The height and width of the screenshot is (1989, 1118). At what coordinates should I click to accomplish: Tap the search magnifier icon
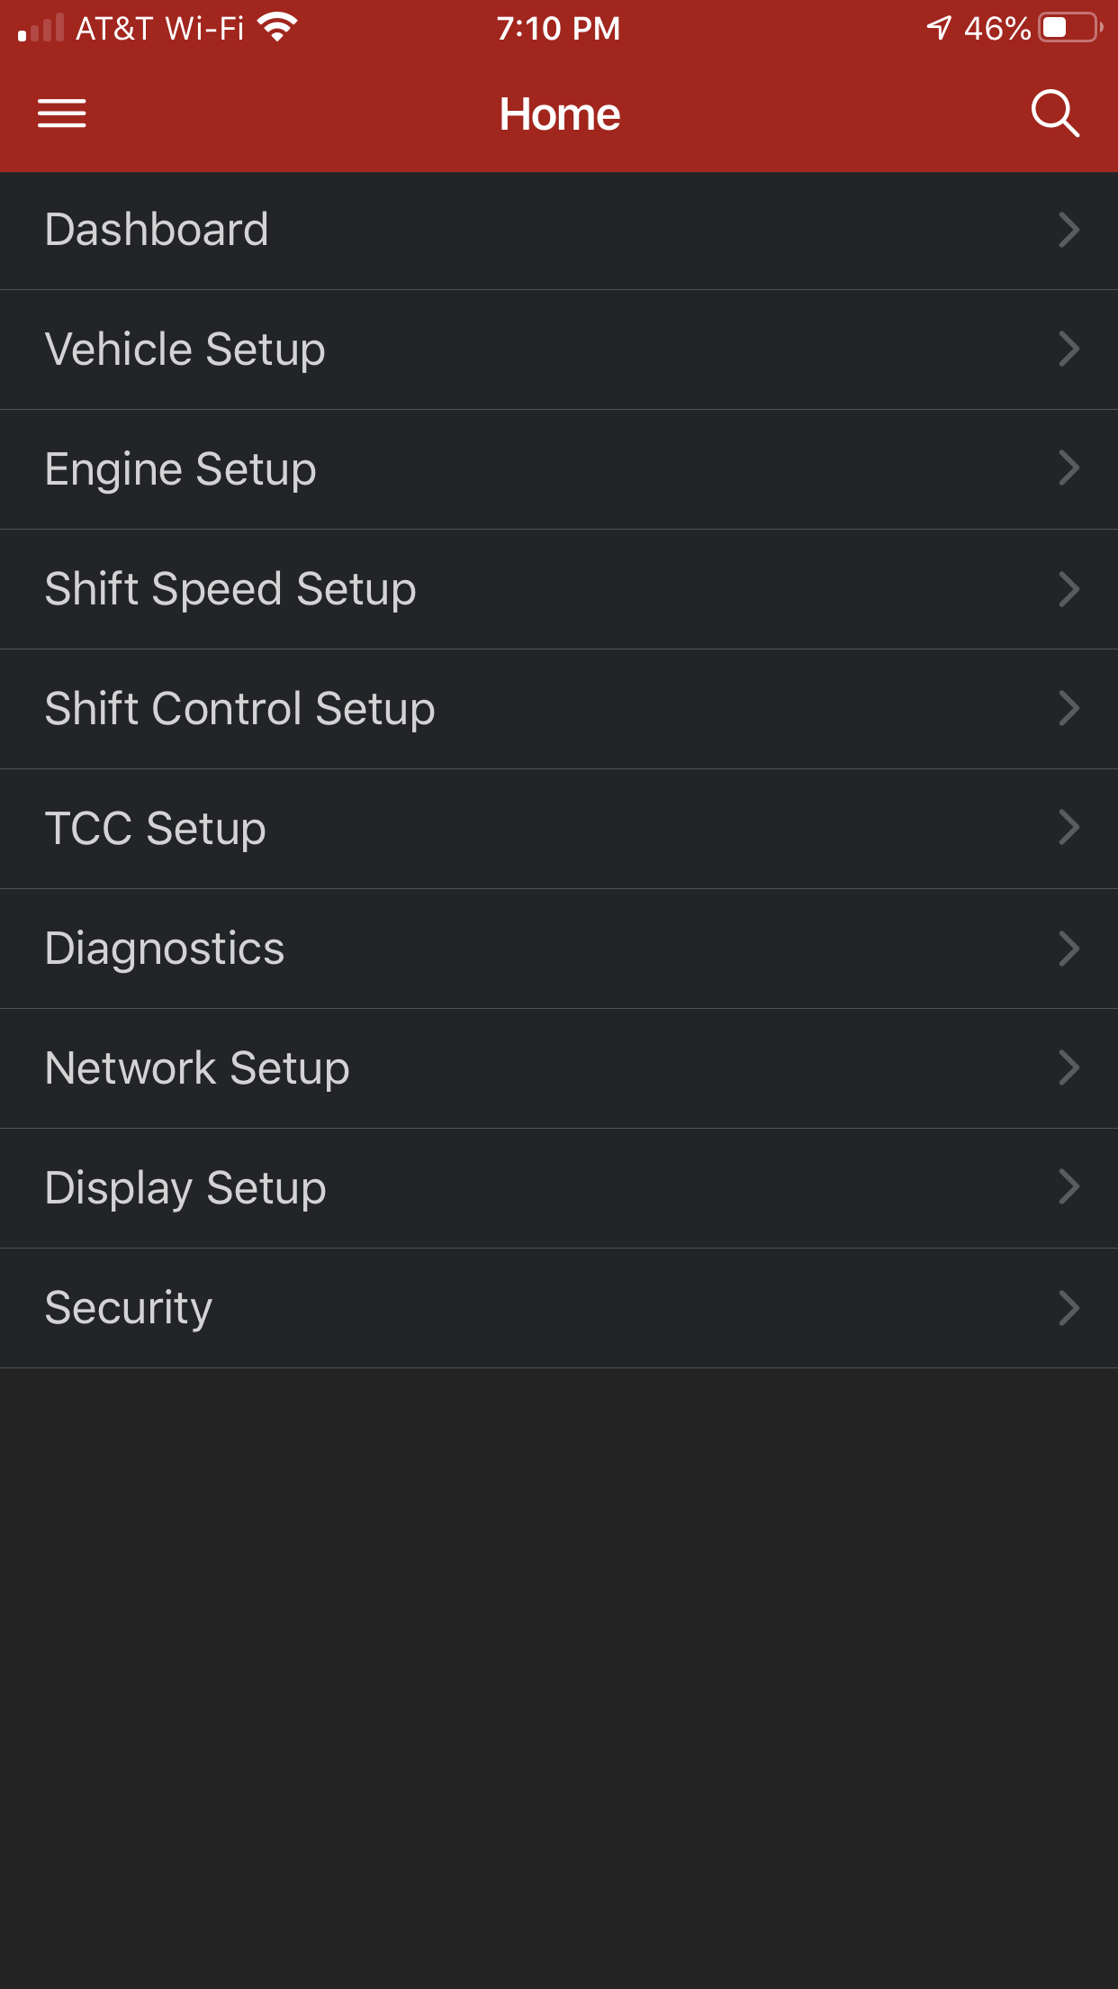coord(1054,114)
